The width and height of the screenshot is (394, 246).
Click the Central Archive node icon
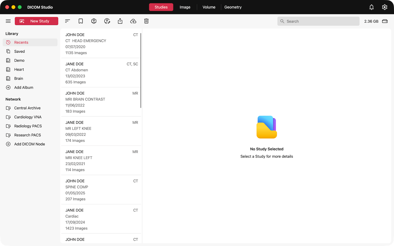click(8, 108)
